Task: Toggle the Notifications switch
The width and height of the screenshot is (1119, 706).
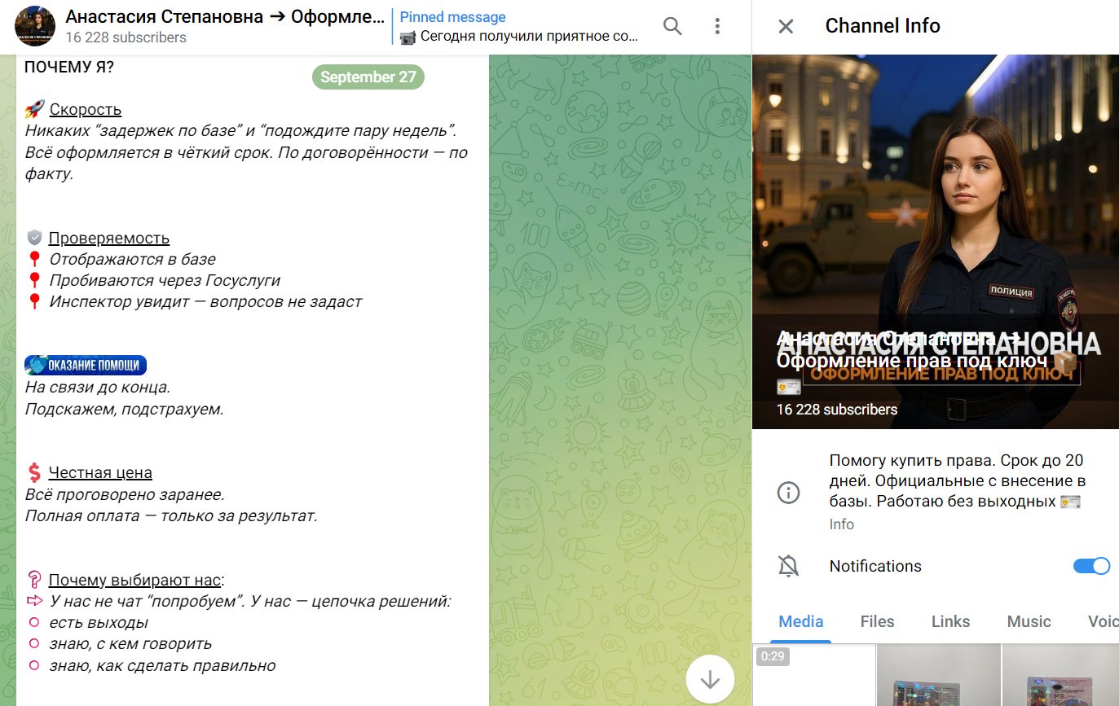Action: [1091, 566]
